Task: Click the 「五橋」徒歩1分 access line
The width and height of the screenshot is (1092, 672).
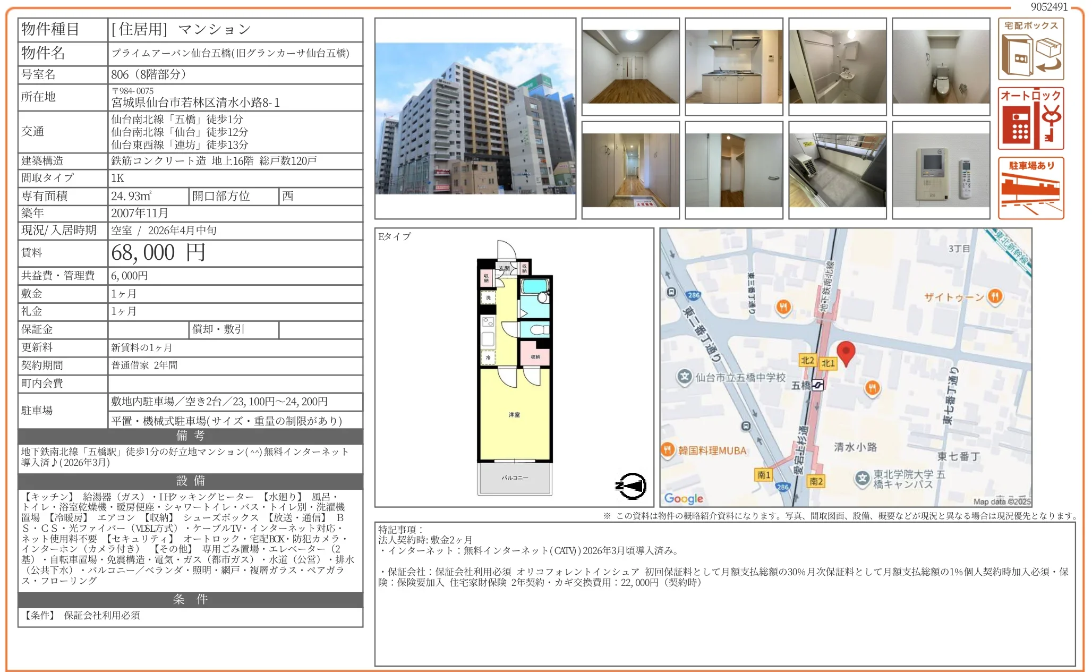Action: point(177,120)
